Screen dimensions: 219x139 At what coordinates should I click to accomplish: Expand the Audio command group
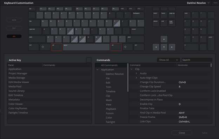click(x=136, y=74)
